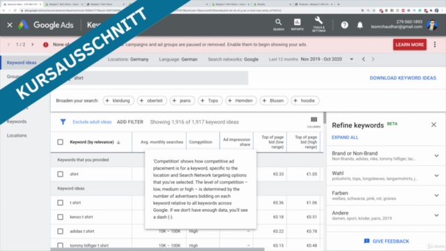Close the Refine keywords panel
446x251 pixels.
point(433,125)
